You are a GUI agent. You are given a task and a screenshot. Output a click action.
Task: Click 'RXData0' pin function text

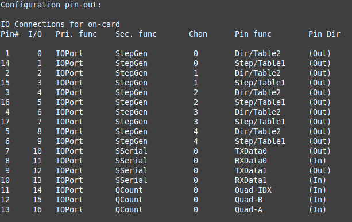(x=251, y=161)
